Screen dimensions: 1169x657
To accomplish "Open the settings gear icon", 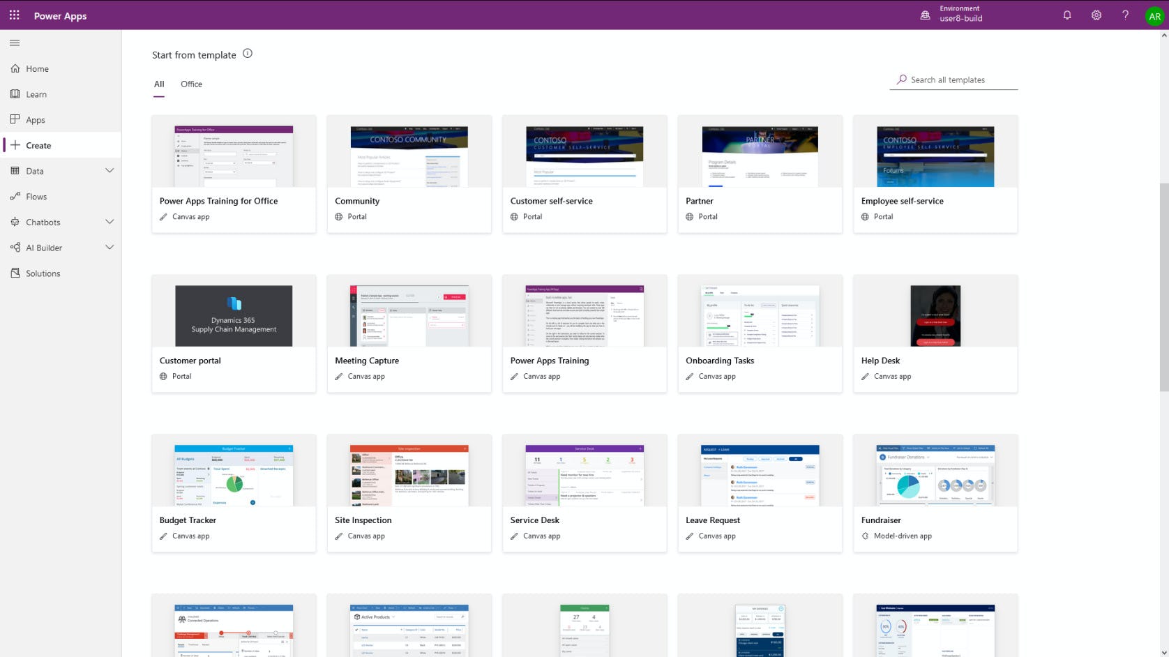I will coord(1096,15).
